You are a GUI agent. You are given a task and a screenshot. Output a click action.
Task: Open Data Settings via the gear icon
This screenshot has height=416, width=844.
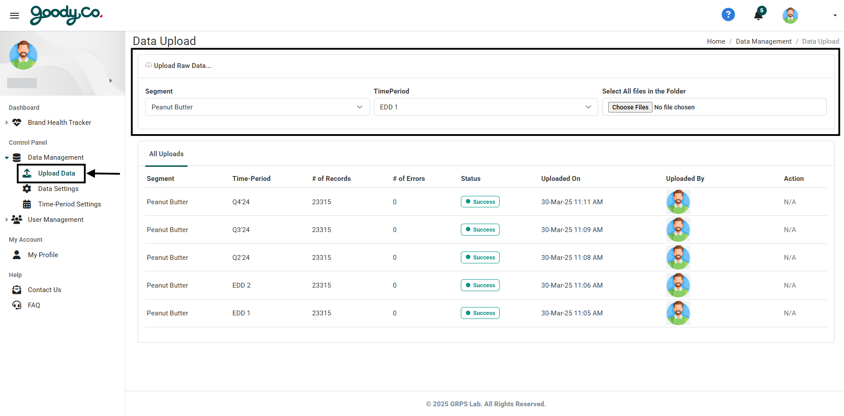(26, 188)
